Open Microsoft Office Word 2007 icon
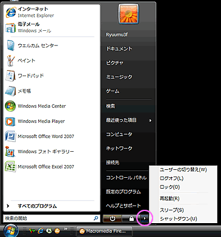 click(x=10, y=137)
